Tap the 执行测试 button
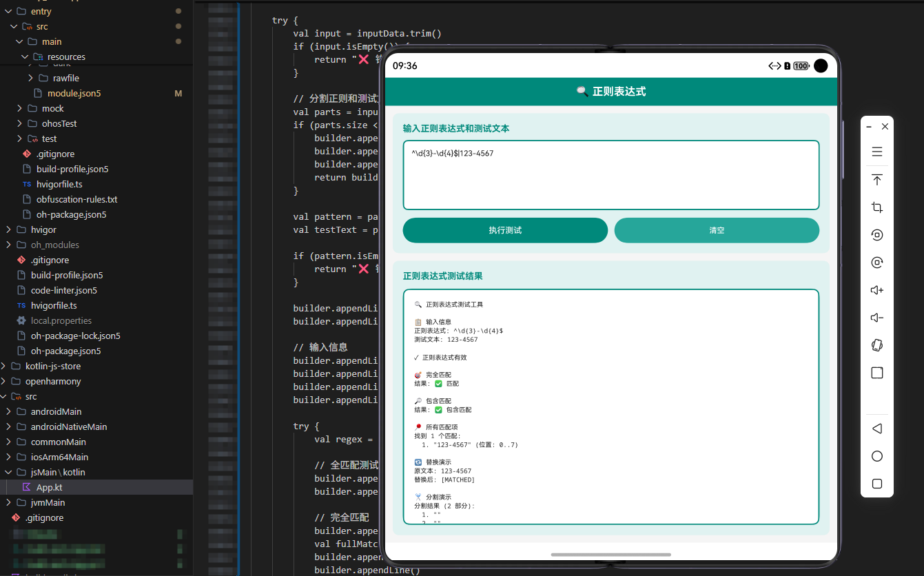This screenshot has height=576, width=924. pyautogui.click(x=505, y=230)
